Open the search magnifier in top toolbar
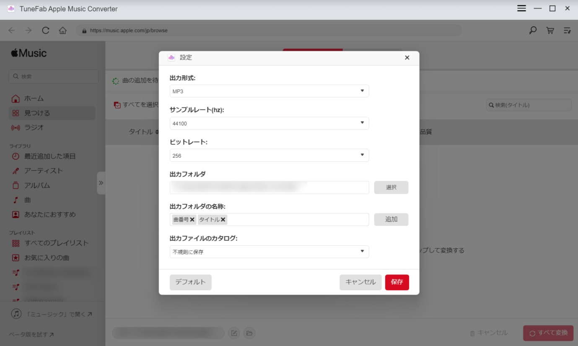578x346 pixels. click(533, 31)
